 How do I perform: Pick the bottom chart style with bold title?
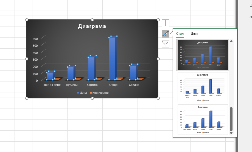[203, 119]
